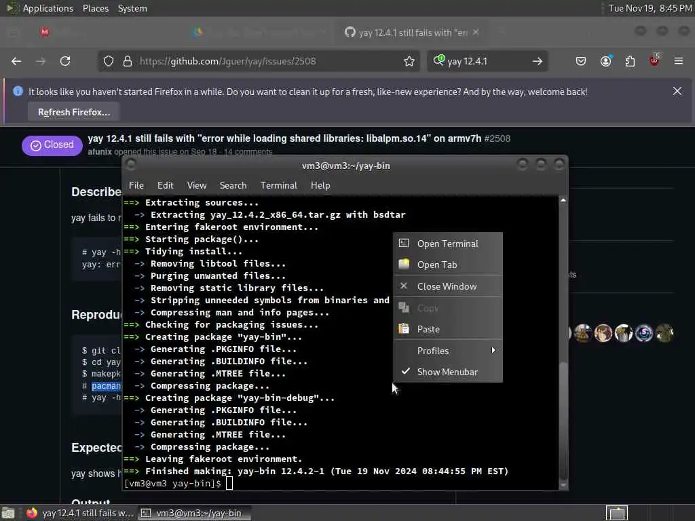695x521 pixels.
Task: Open the tracking protection shield icon
Action: 109,61
